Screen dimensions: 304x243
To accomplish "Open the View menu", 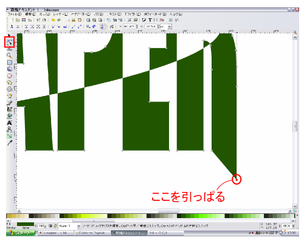I will coord(45,14).
